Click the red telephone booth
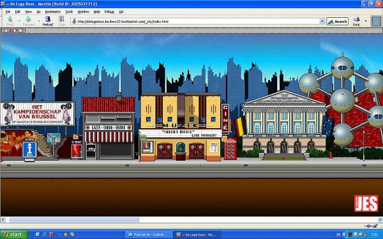This screenshot has height=239, width=383. point(230,148)
